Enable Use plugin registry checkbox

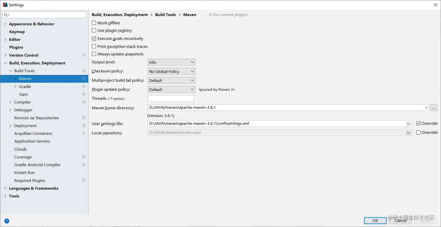point(94,30)
